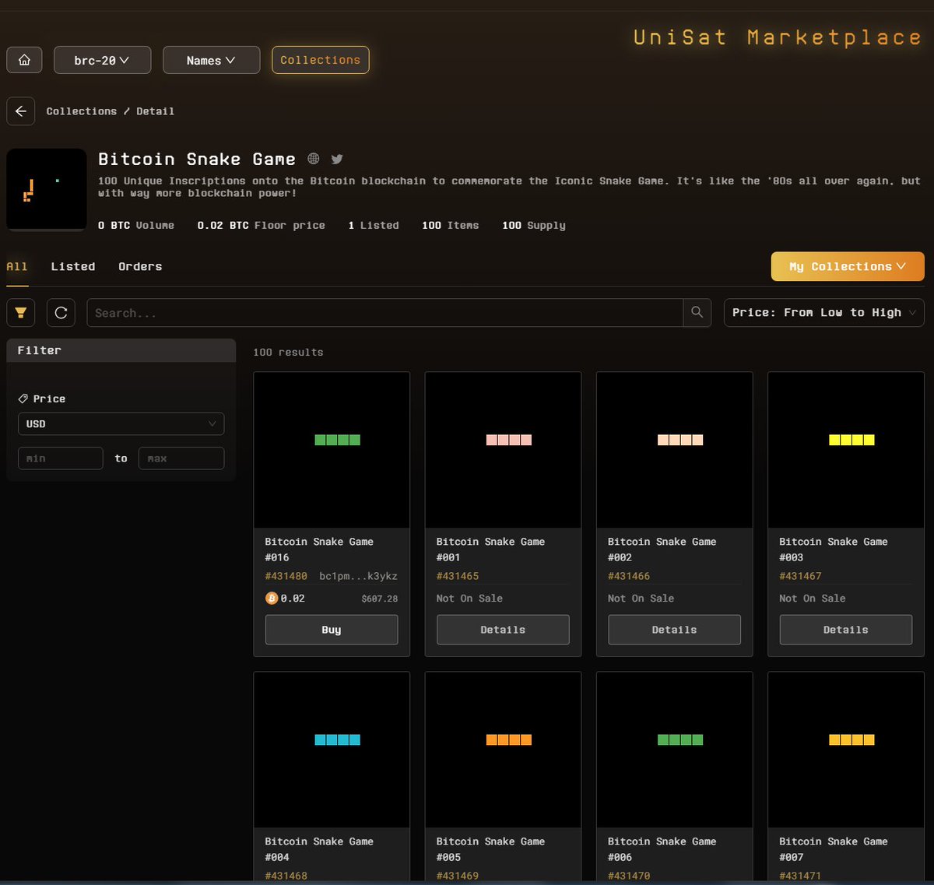
Task: Click the min price field
Action: (x=61, y=458)
